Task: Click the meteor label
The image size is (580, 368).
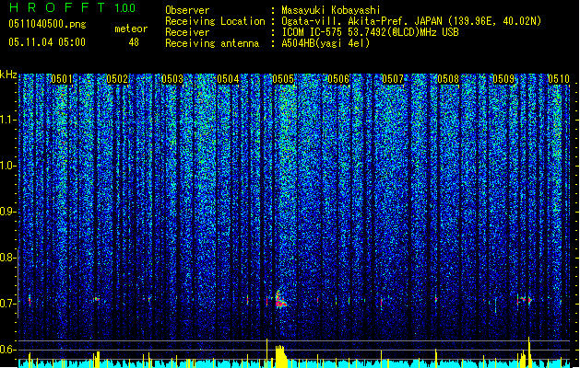Action: point(131,29)
